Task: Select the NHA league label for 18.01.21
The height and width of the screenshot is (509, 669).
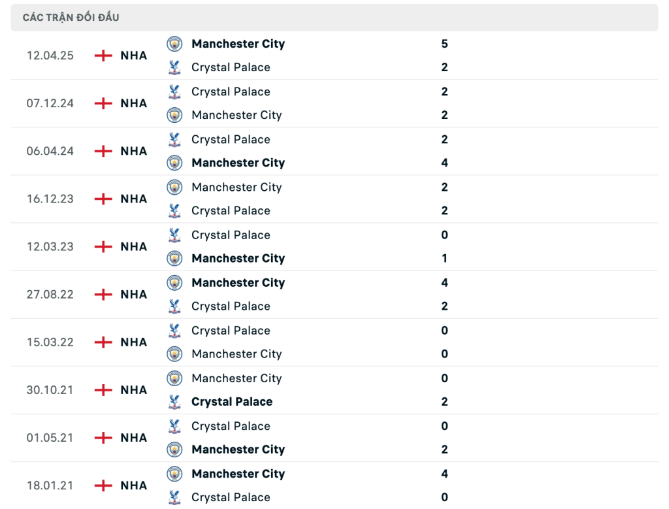Action: click(133, 485)
